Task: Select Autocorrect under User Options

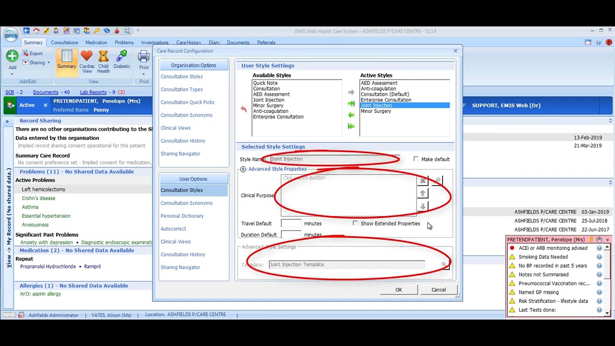Action: click(173, 229)
